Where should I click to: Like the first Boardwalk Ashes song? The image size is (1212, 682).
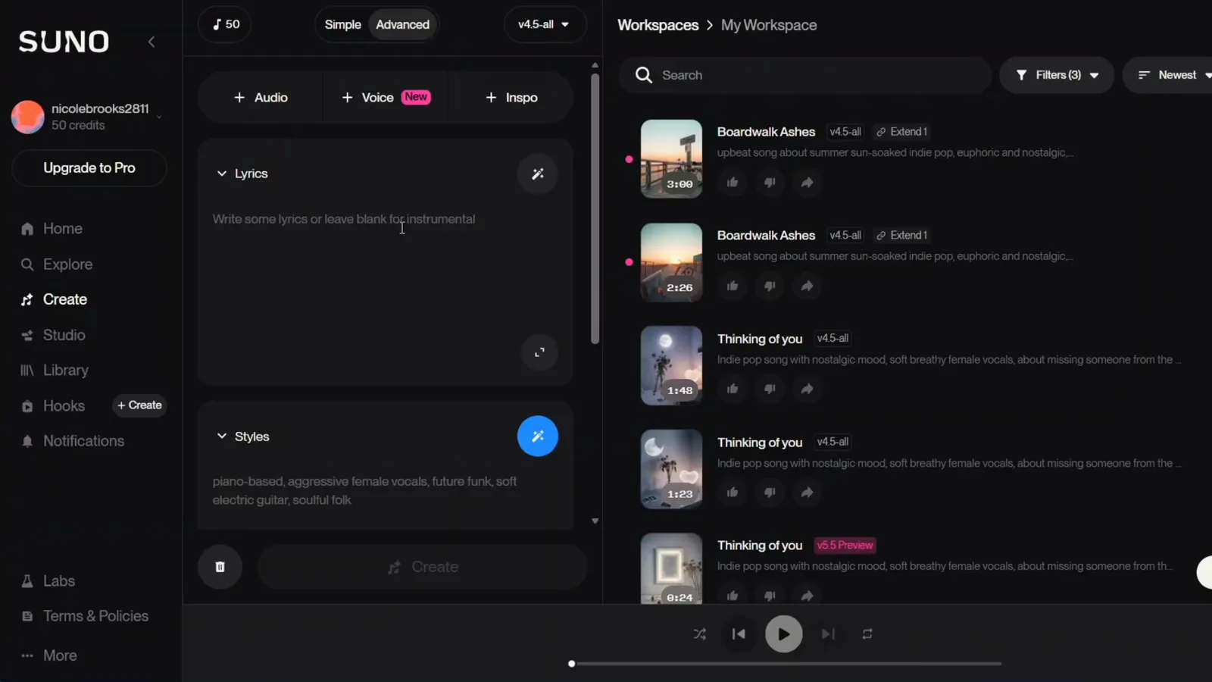click(x=733, y=183)
